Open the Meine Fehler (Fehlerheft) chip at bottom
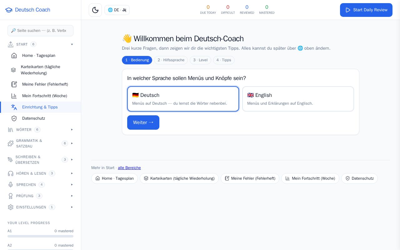This screenshot has height=250, width=400. tap(250, 178)
